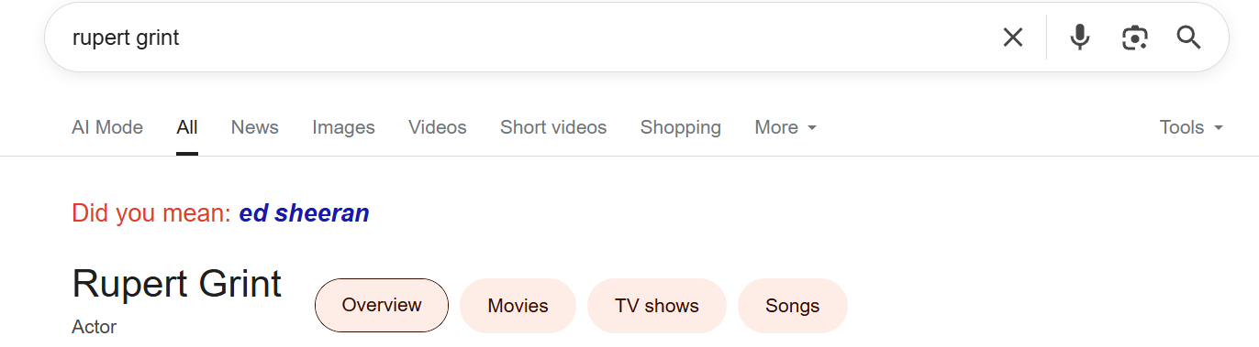The image size is (1259, 347).
Task: Start voice search with the microphone icon
Action: (1080, 38)
